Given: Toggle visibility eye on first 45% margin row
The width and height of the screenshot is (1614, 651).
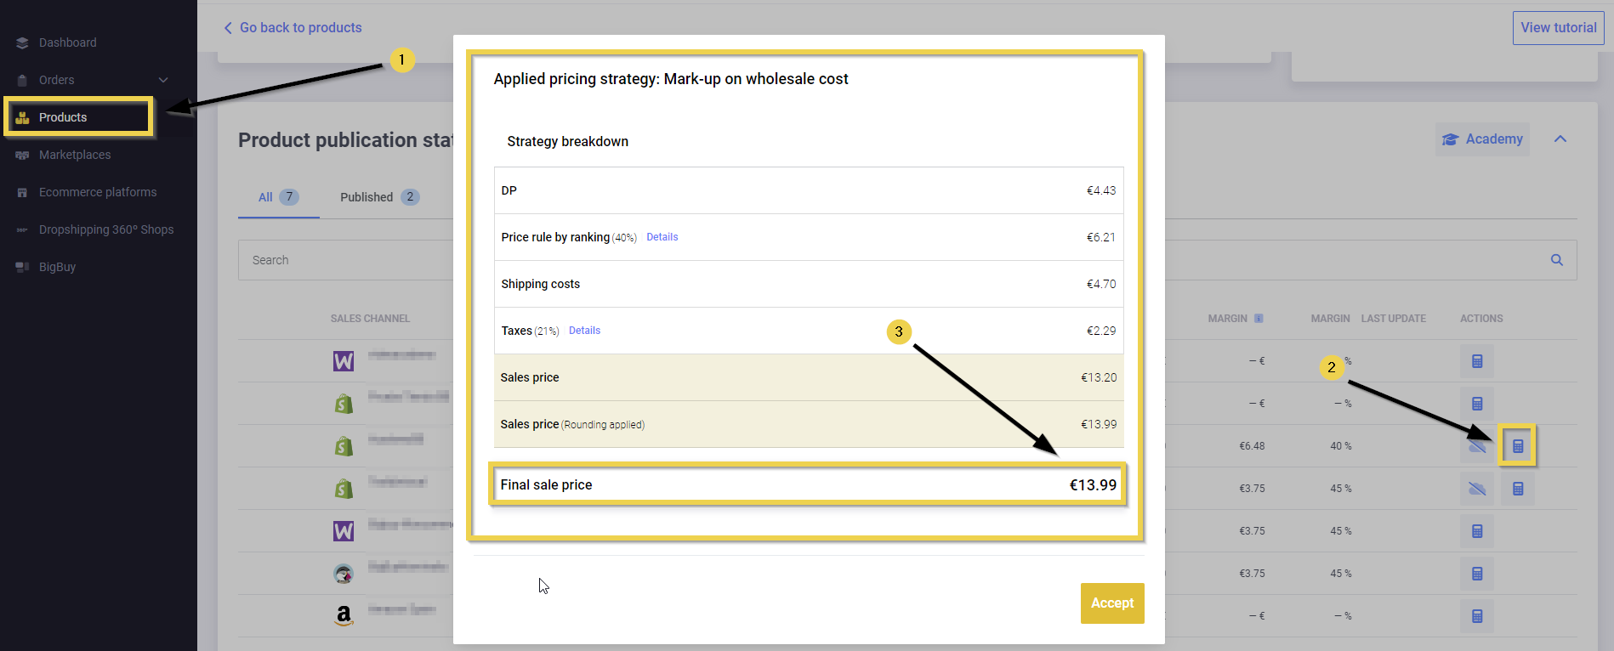Looking at the screenshot, I should coord(1477,489).
